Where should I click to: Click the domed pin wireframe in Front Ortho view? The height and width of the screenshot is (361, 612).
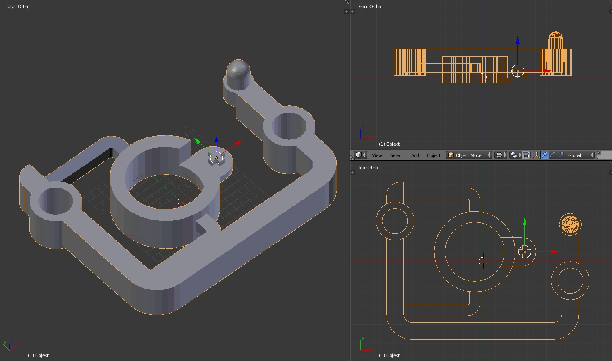tap(556, 40)
